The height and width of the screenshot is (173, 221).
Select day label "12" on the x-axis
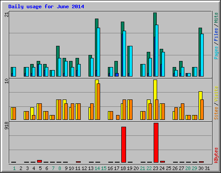click(x=84, y=168)
